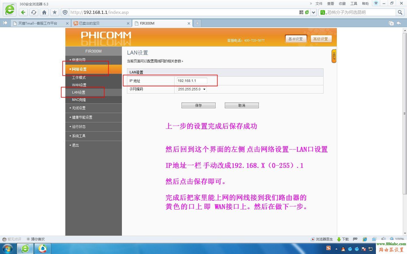Launch 360 browser from the taskbar
The height and width of the screenshot is (254, 407).
(x=25, y=249)
